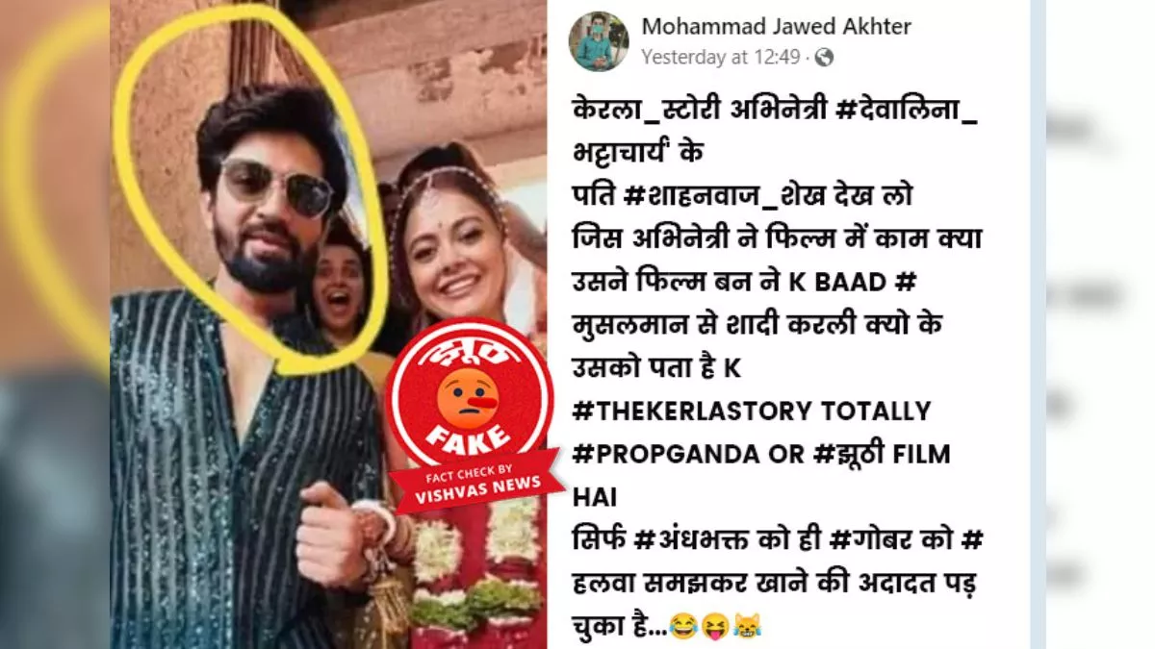Open Mohammad Jawed Akhter's profile picture
1155x649 pixels.
coord(599,41)
